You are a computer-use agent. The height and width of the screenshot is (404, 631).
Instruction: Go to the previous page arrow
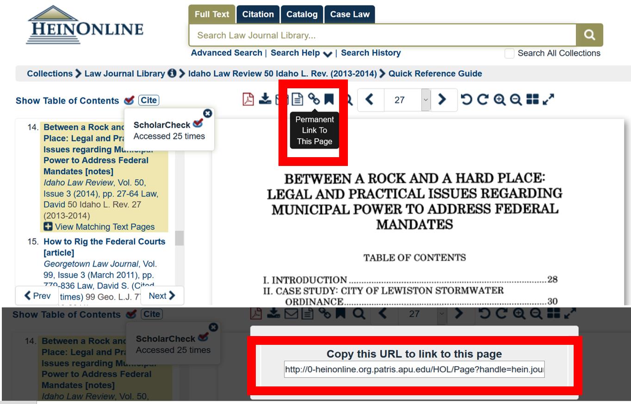370,99
